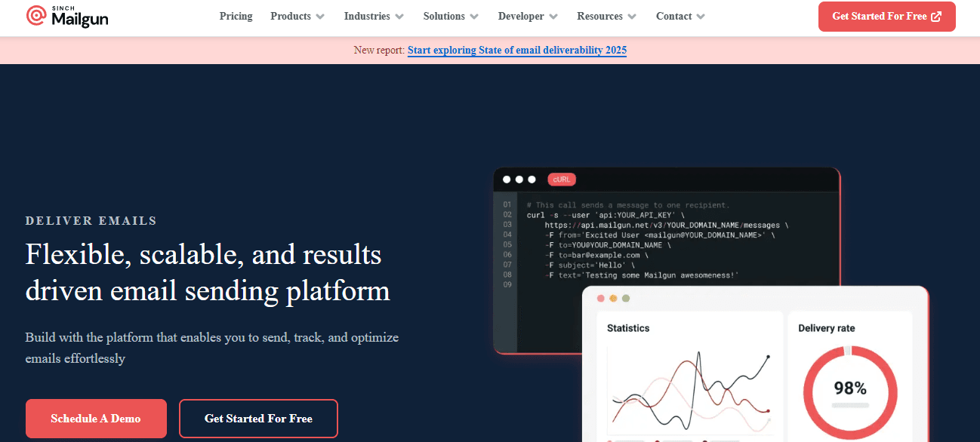Click the top-right Get Started For Free button

(886, 17)
